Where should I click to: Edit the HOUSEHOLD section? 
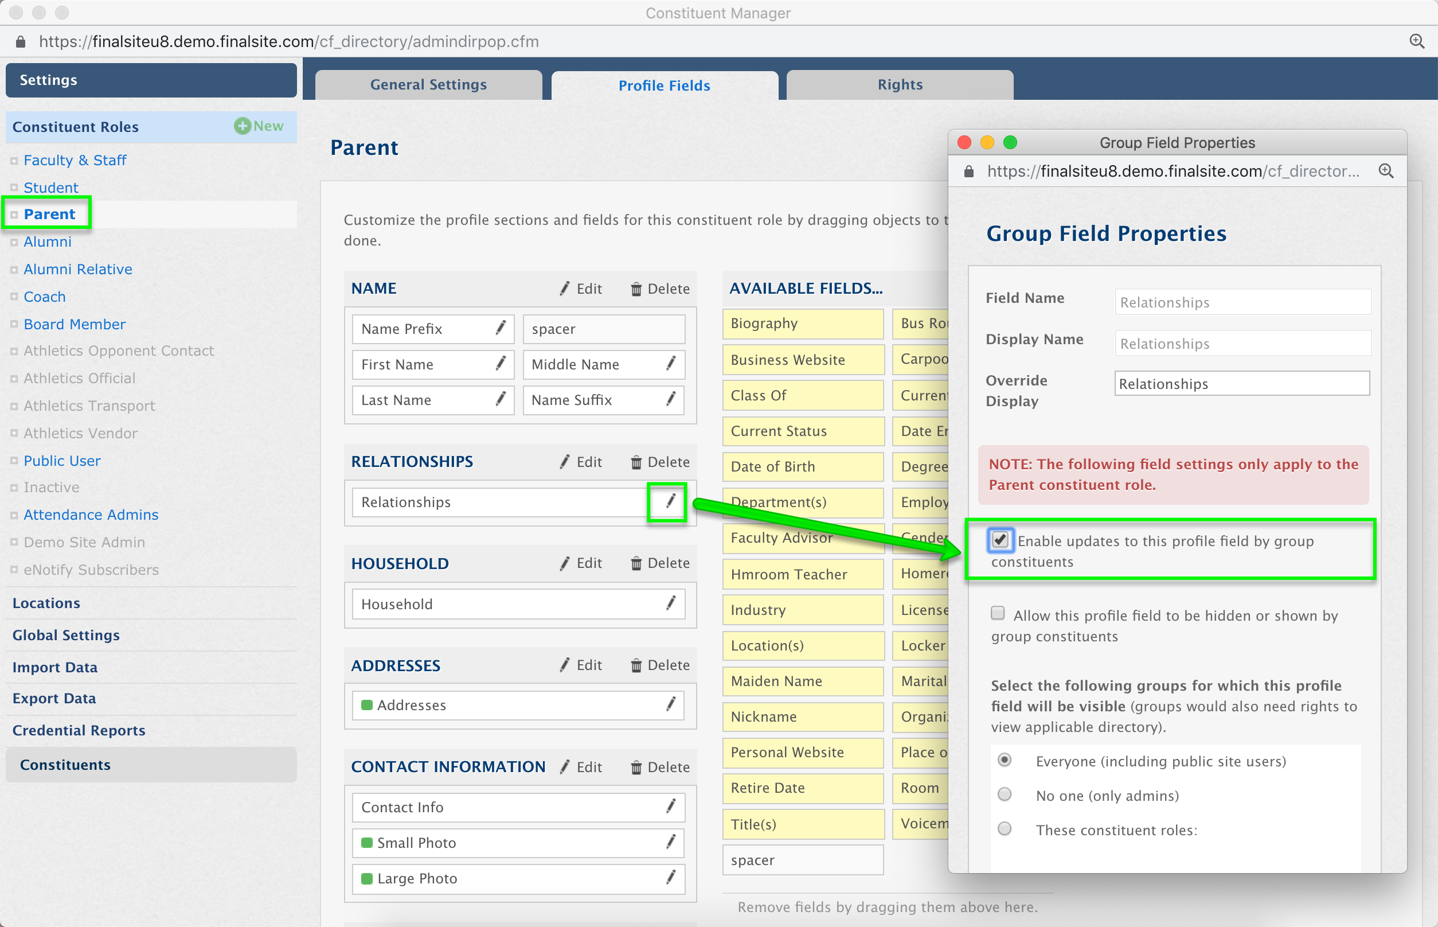(581, 563)
